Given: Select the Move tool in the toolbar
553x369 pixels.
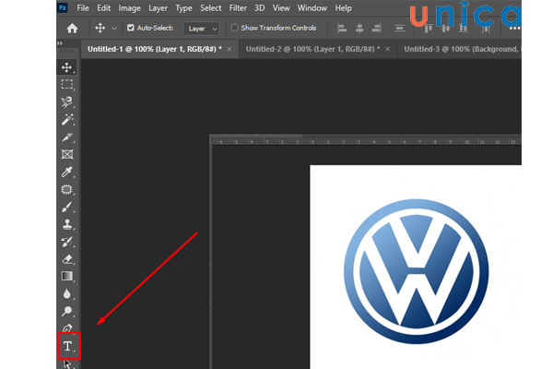Looking at the screenshot, I should tap(67, 67).
